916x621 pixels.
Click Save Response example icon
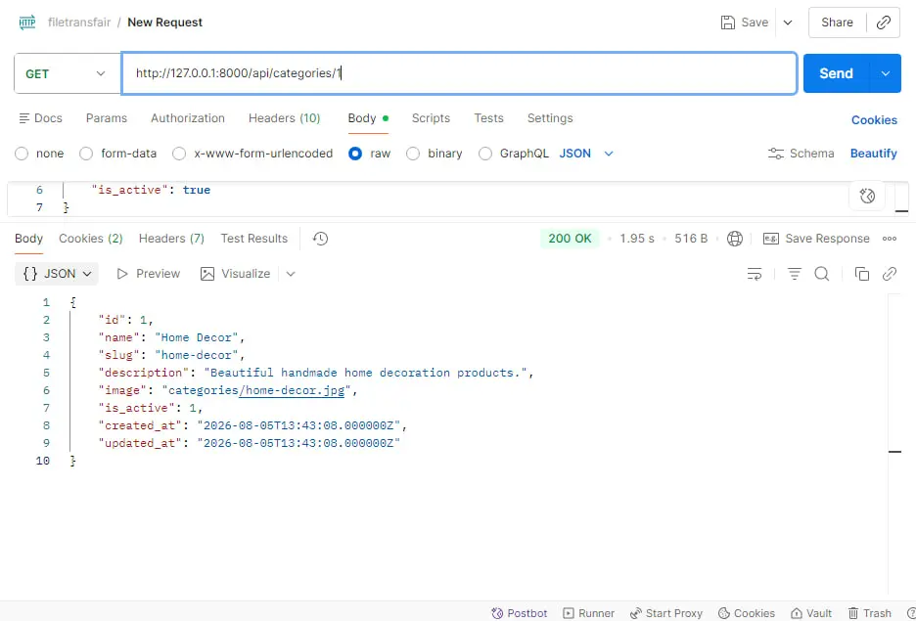pos(771,238)
